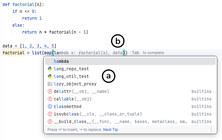Click function icon beside callable
The height and width of the screenshot is (140, 222).
[x=50, y=99]
